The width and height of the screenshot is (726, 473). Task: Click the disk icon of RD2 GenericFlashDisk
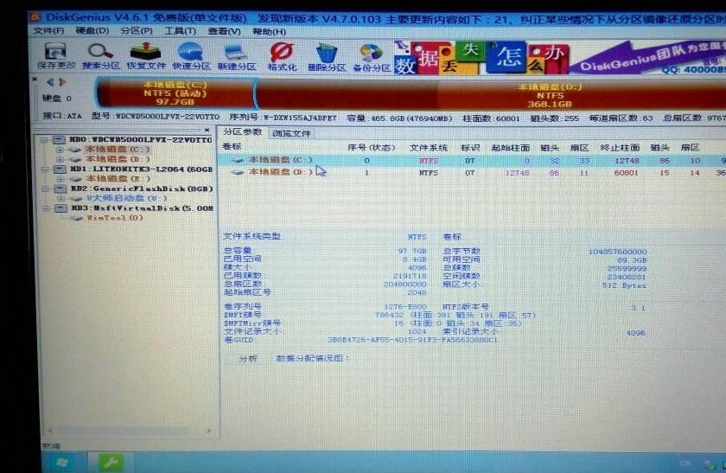60,189
